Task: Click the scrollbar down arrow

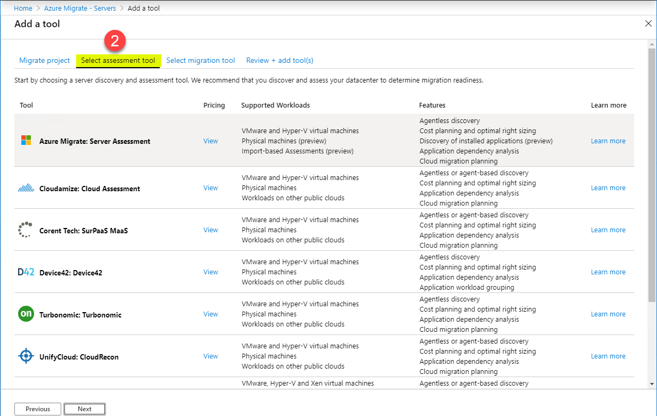Action: [x=652, y=384]
